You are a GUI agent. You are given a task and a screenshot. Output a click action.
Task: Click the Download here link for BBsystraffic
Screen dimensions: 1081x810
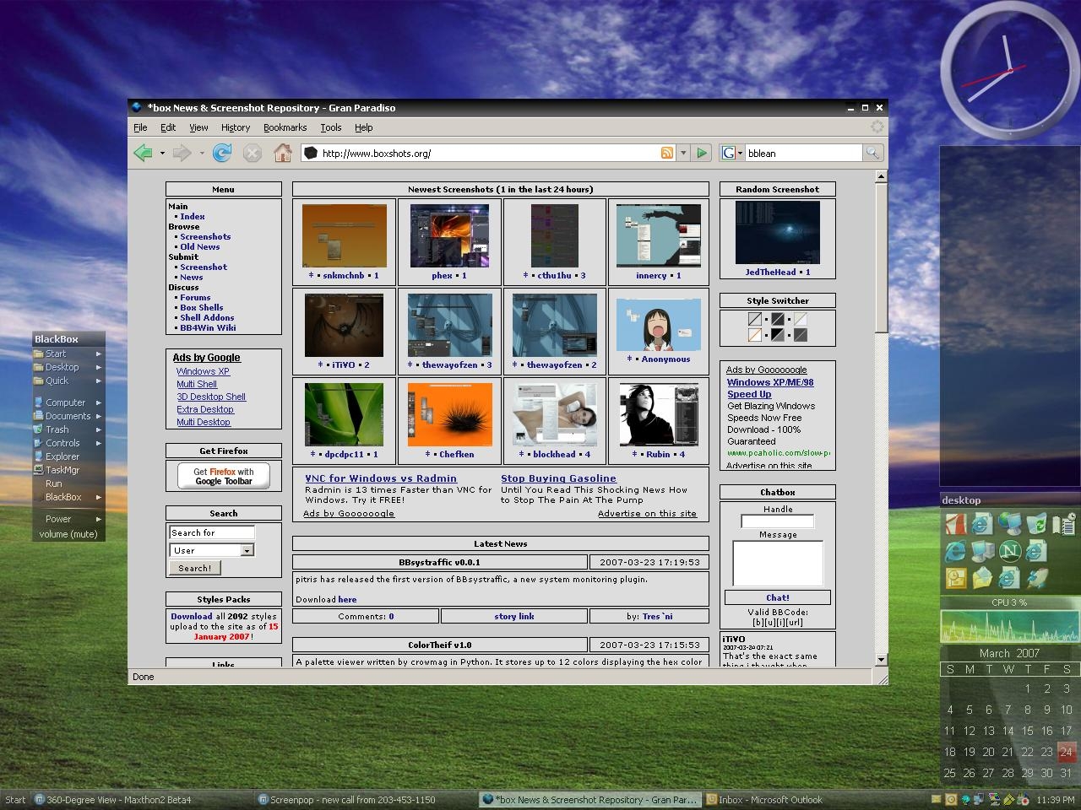tap(347, 599)
